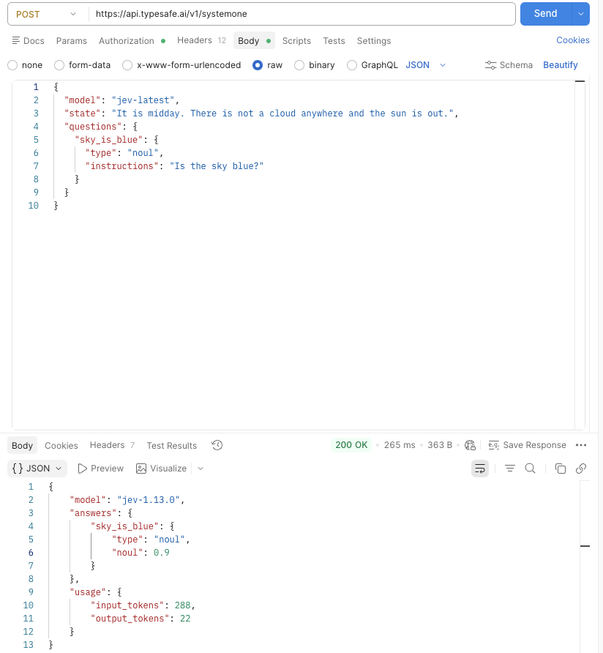Open the Send button arrow dropdown

[x=581, y=14]
